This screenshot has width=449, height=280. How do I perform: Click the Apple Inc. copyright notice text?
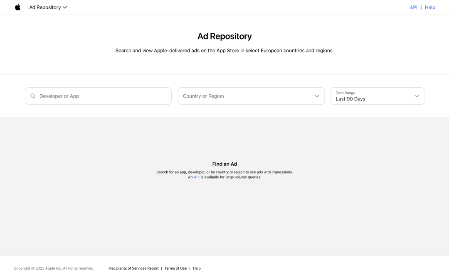[x=54, y=268]
